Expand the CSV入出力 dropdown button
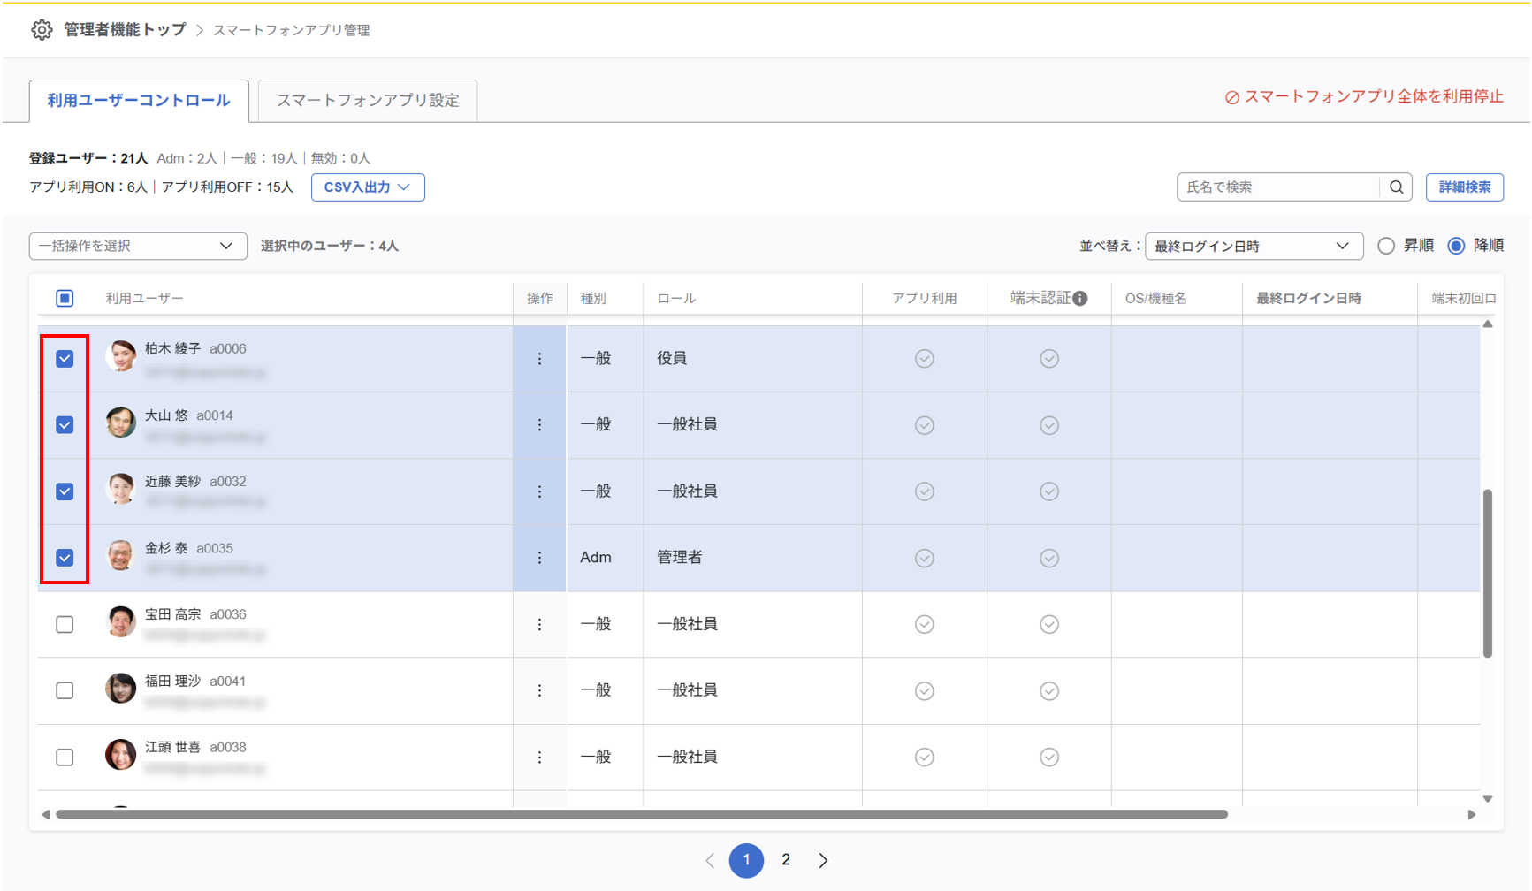This screenshot has height=891, width=1532. coord(367,187)
